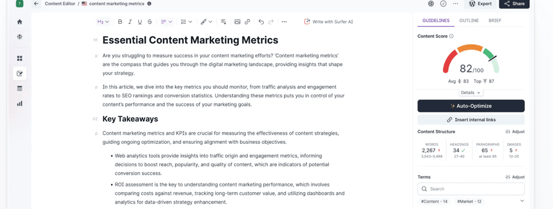
Task: Toggle underline formatting
Action: tap(140, 22)
